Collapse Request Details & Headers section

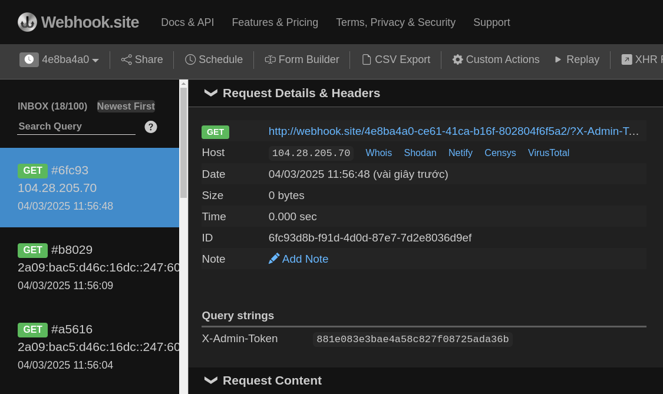coord(210,93)
